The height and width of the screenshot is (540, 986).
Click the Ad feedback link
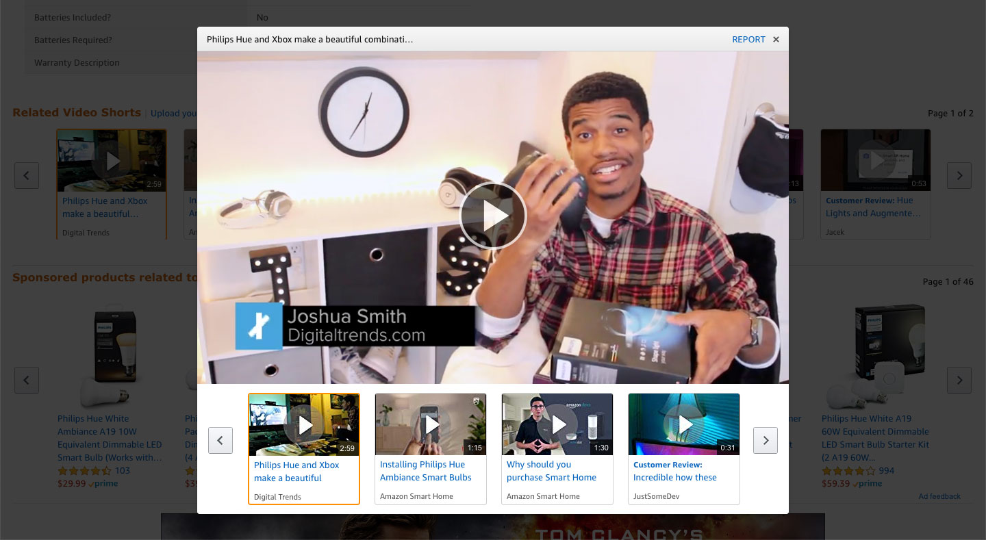coord(939,496)
